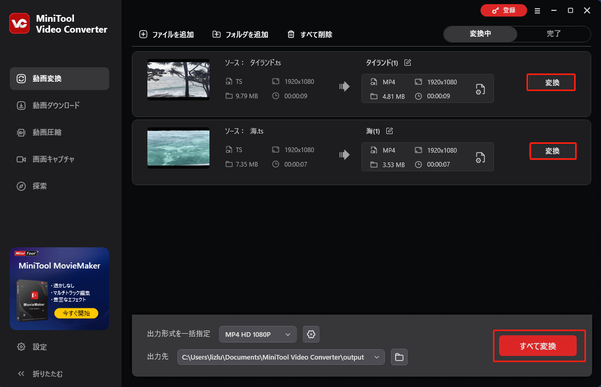Click the arrow icon in 海 row
This screenshot has width=601, height=387.
coord(344,155)
